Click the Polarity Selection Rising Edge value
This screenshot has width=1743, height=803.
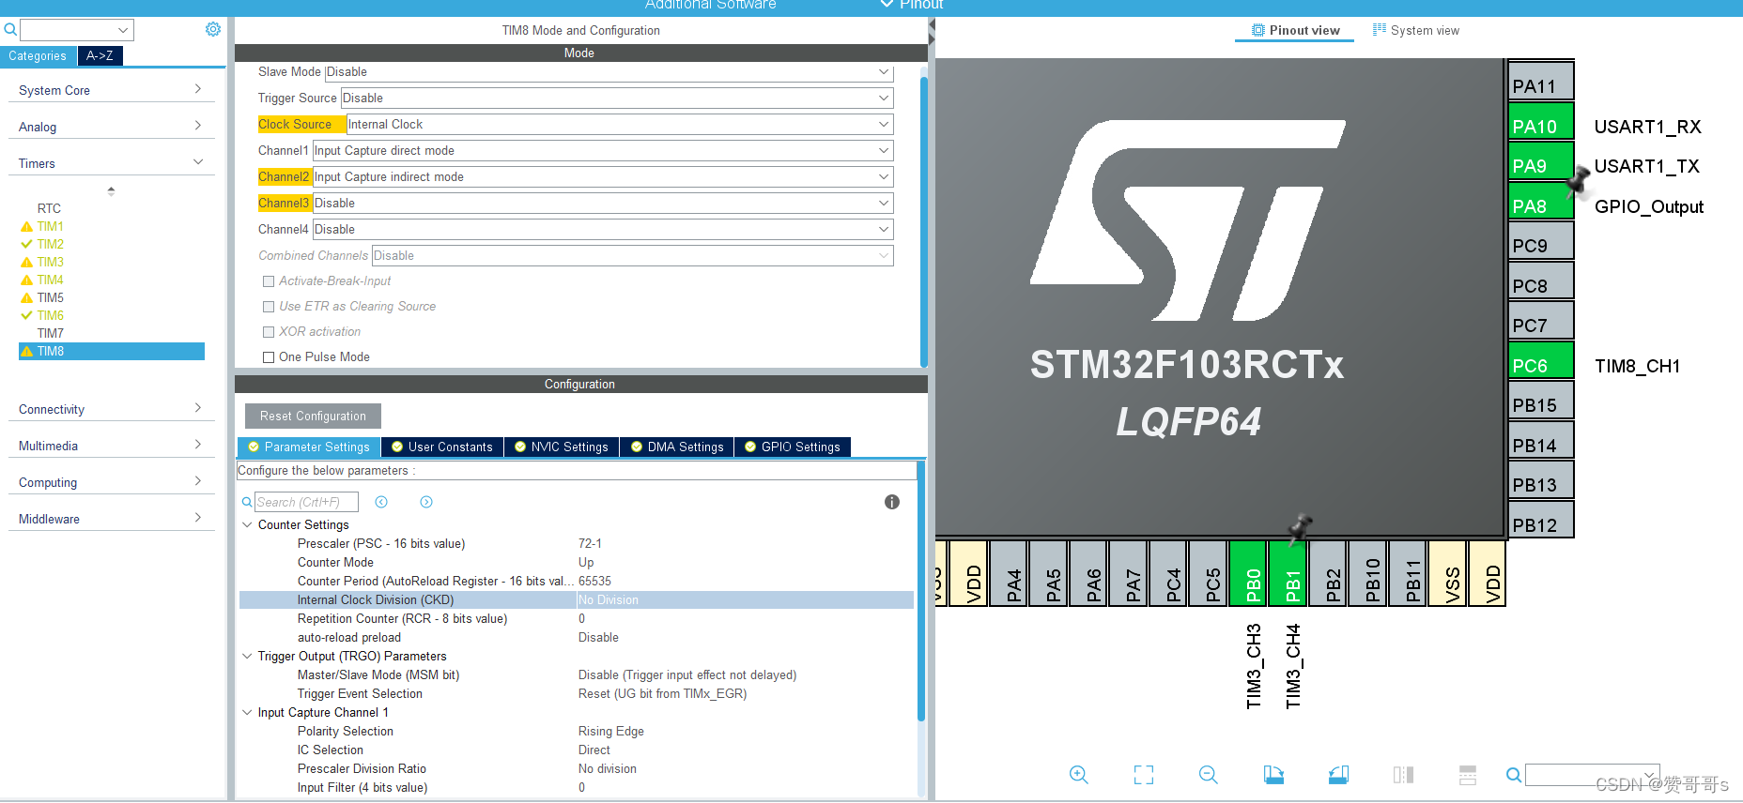(611, 732)
